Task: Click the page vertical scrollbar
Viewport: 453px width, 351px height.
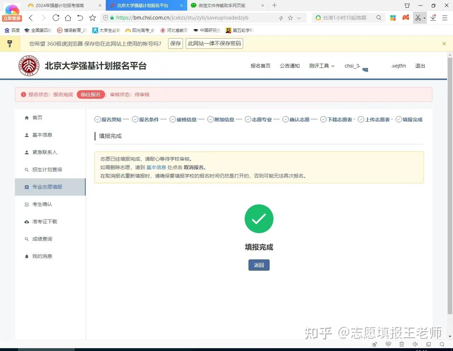Action: pos(450,186)
